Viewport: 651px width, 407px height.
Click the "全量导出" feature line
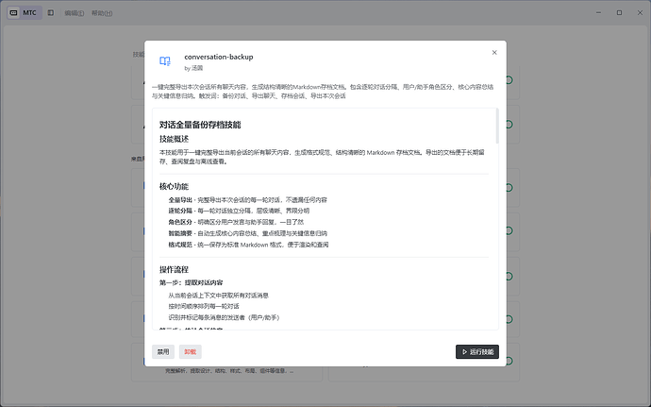click(247, 200)
